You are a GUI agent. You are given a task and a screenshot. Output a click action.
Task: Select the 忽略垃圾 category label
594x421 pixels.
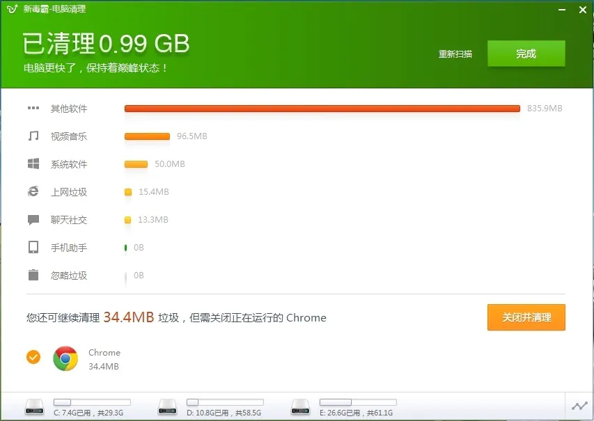(x=69, y=276)
